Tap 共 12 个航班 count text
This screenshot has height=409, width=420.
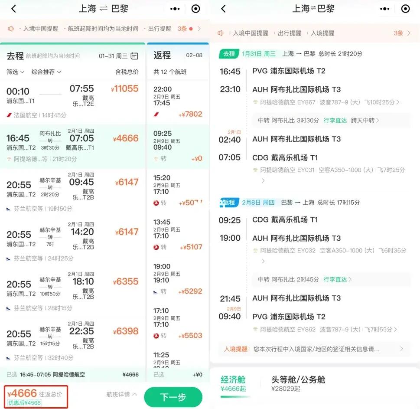[x=170, y=72]
